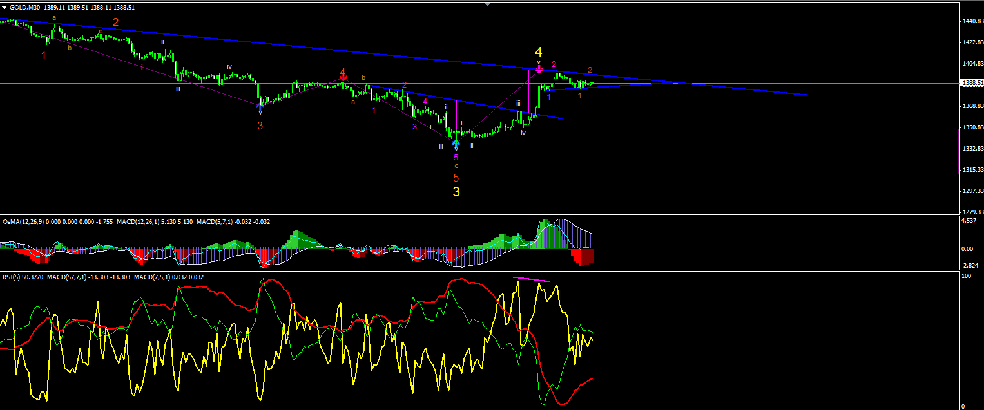Click the -2.824 value on OsMA scale
984x410 pixels.
[x=970, y=265]
